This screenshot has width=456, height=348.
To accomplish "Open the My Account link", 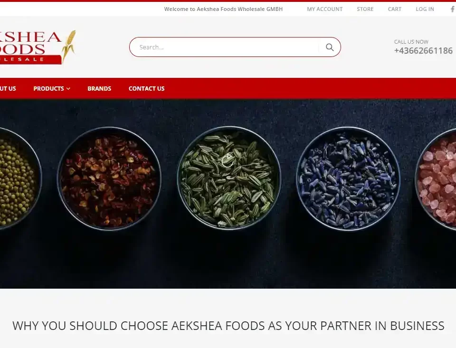I will pyautogui.click(x=324, y=9).
